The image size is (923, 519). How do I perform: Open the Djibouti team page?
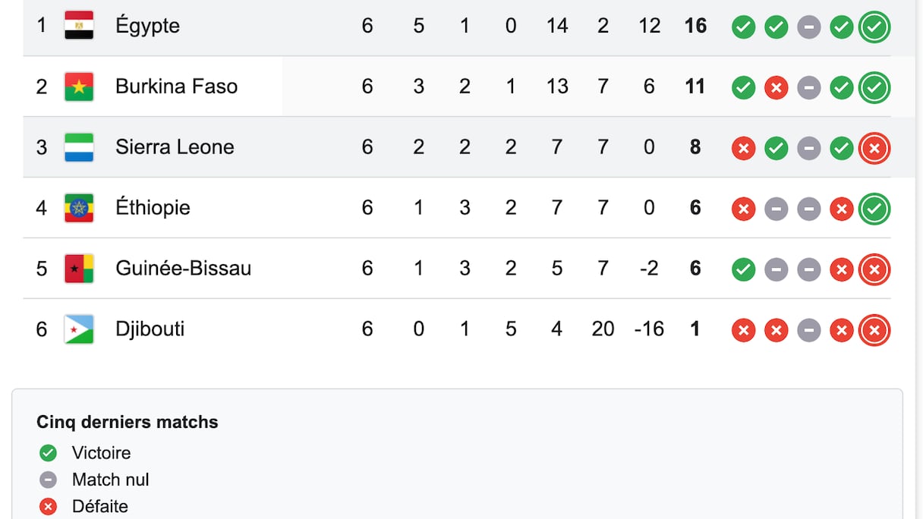point(150,329)
